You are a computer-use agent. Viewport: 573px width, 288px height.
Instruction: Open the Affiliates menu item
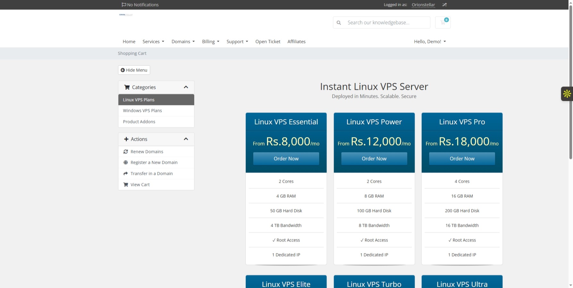(296, 42)
